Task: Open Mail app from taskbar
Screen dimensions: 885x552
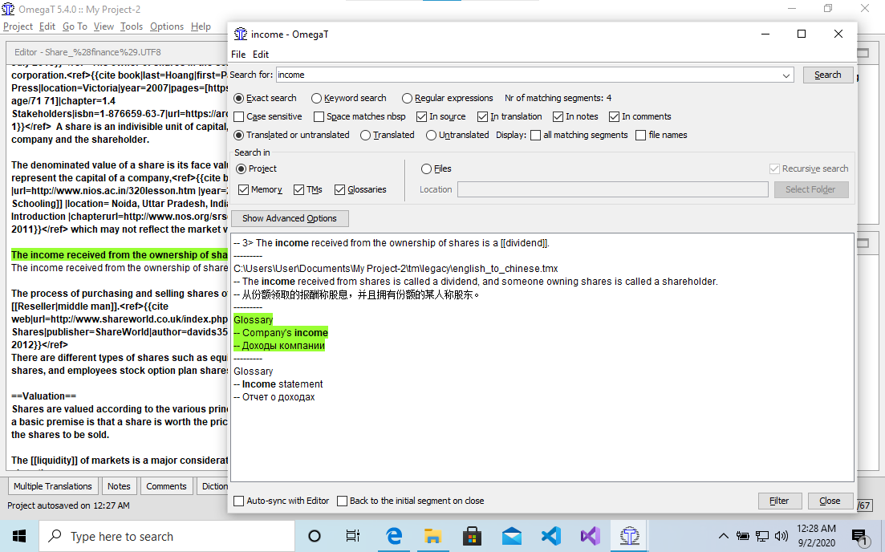Action: coord(511,536)
